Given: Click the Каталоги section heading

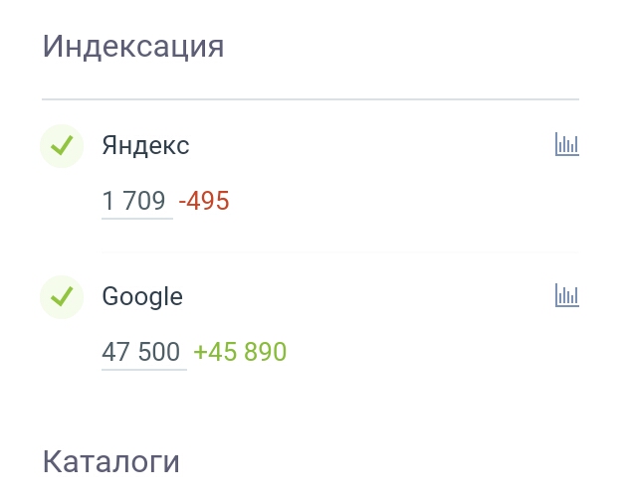Looking at the screenshot, I should pos(111,461).
